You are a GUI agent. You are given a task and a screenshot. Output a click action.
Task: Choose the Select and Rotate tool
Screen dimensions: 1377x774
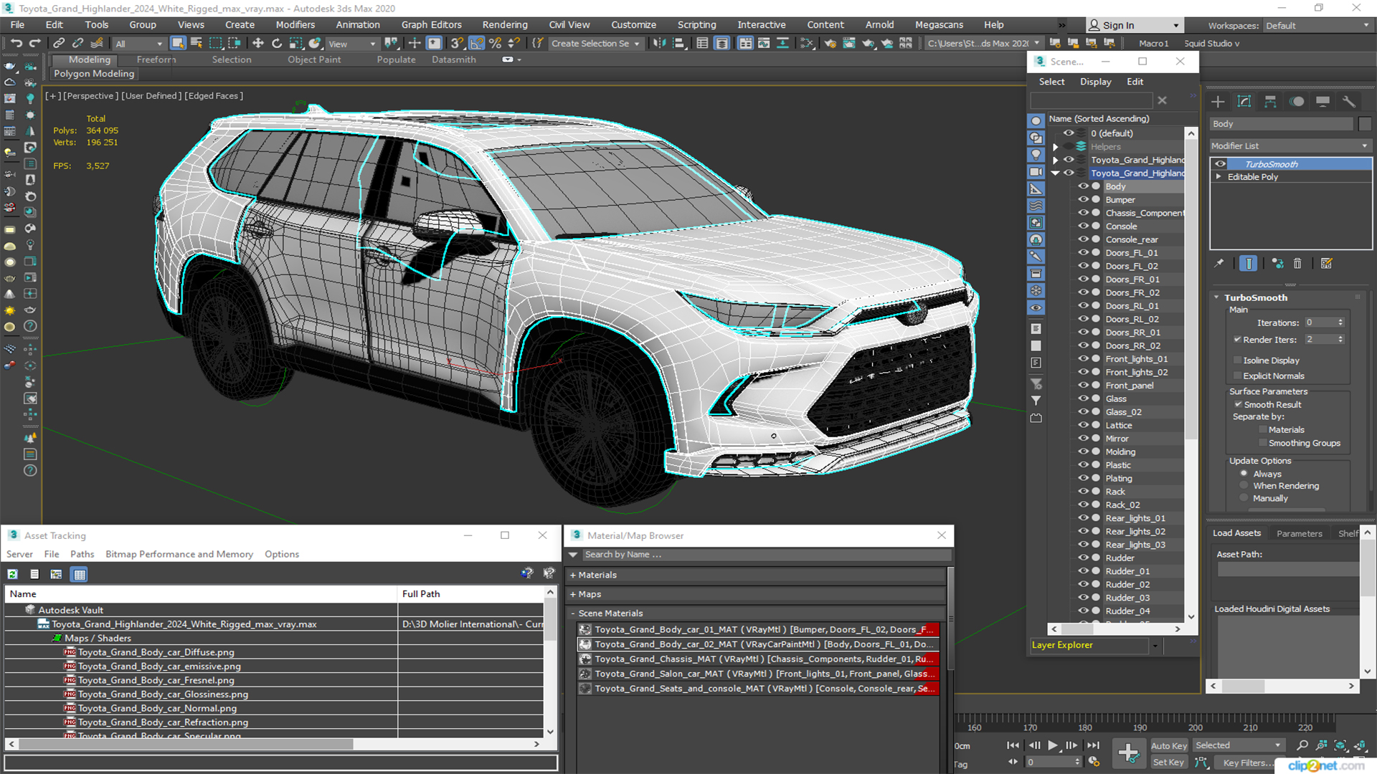(x=277, y=44)
